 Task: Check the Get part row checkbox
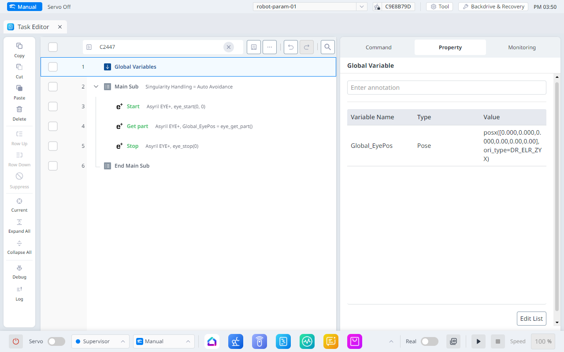(x=53, y=126)
